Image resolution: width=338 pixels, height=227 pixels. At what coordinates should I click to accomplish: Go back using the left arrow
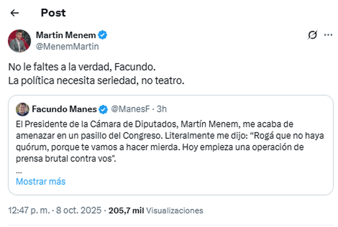pyautogui.click(x=15, y=13)
